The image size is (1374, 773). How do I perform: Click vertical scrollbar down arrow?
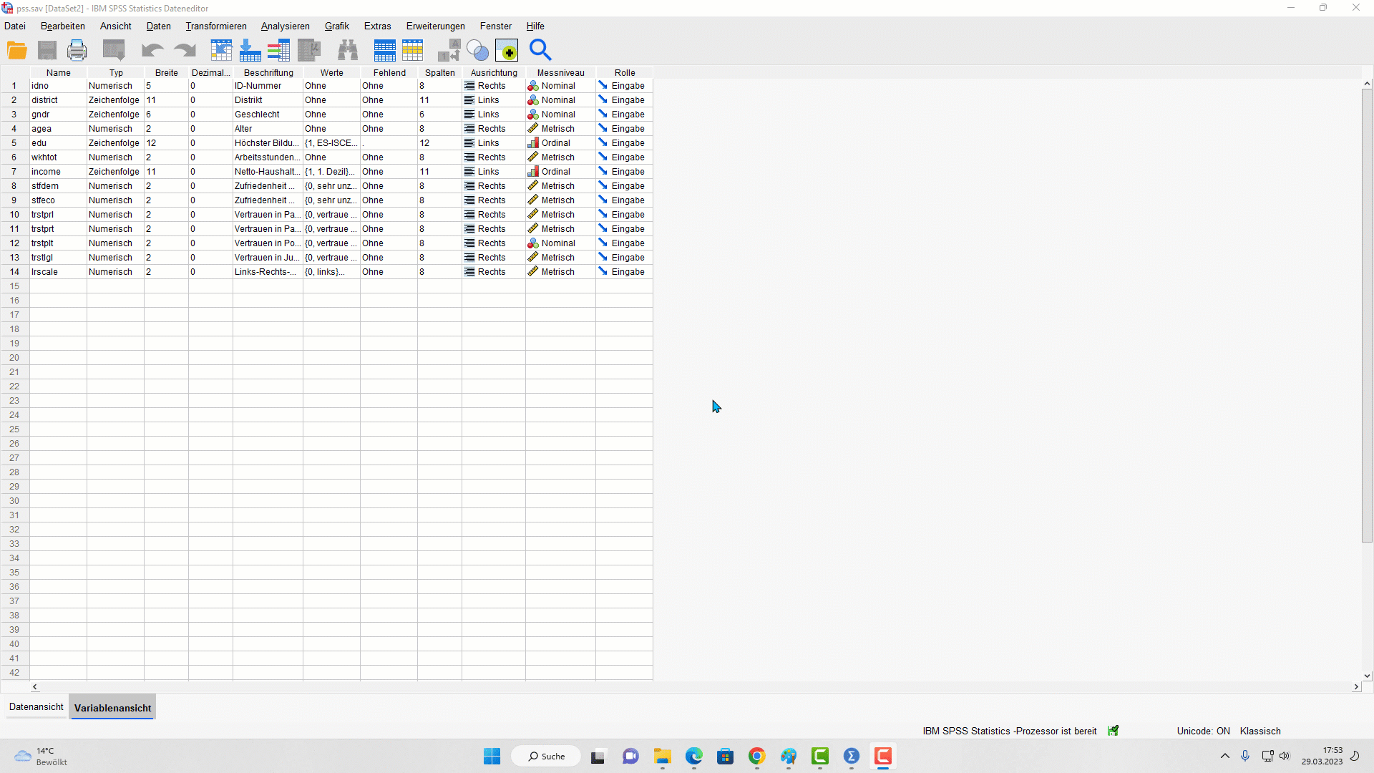coord(1367,676)
